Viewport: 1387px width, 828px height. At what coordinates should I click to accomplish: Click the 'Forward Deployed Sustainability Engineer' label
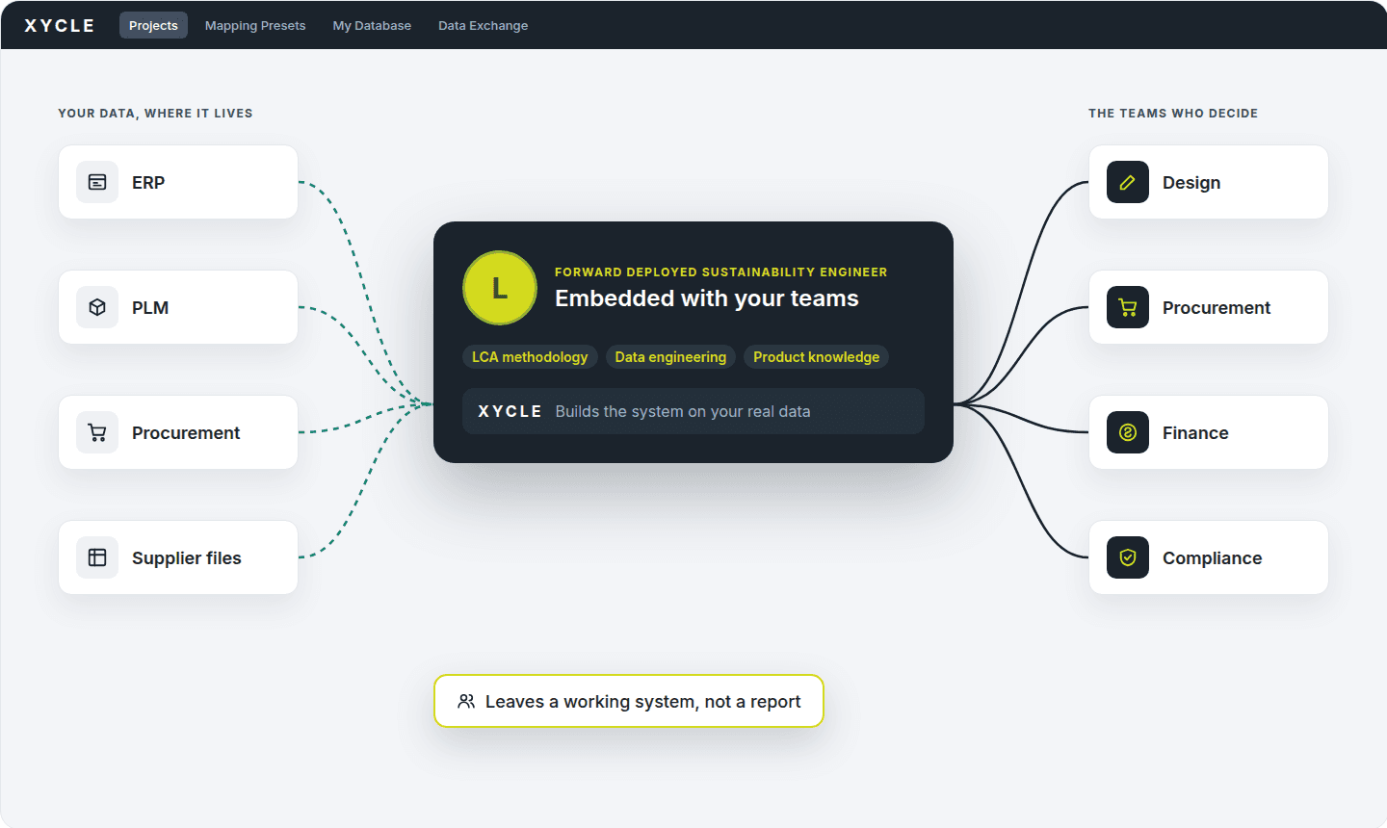coord(721,272)
